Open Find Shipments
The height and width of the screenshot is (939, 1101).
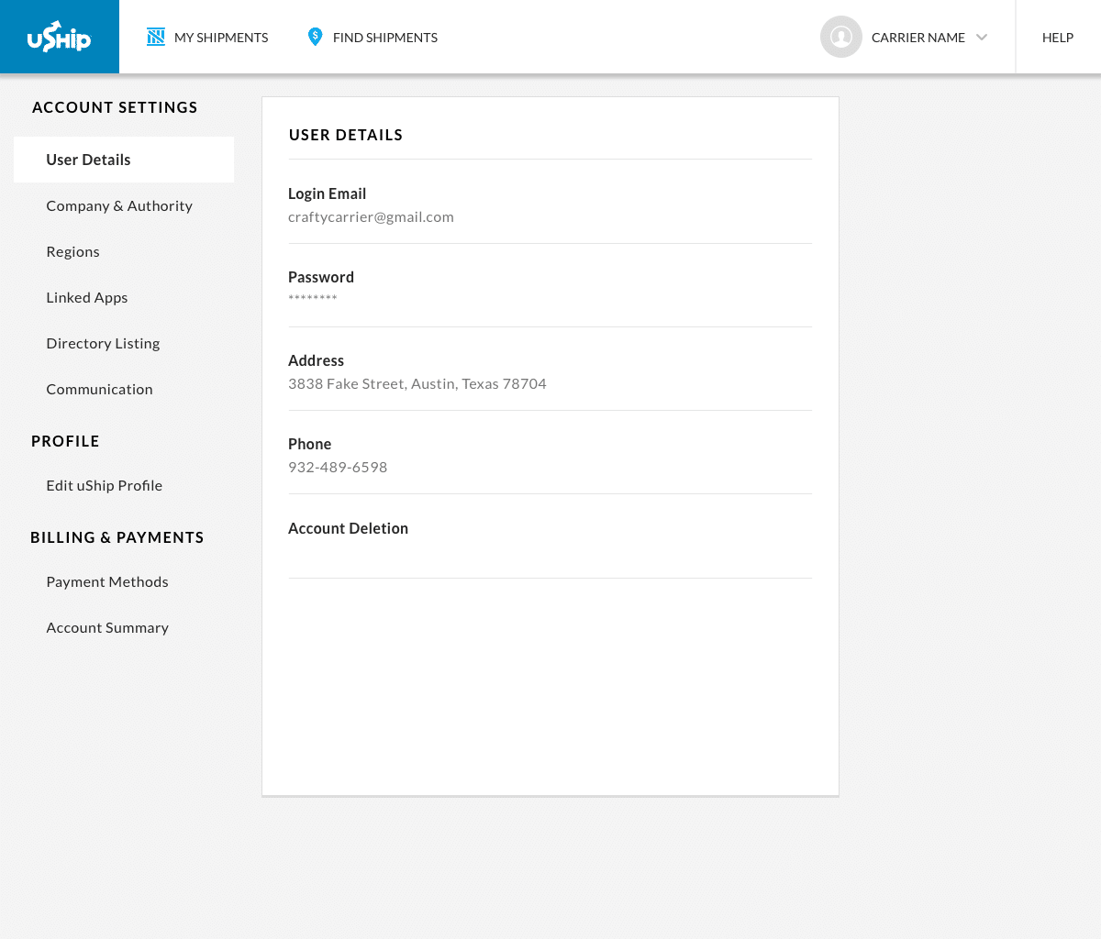(373, 38)
